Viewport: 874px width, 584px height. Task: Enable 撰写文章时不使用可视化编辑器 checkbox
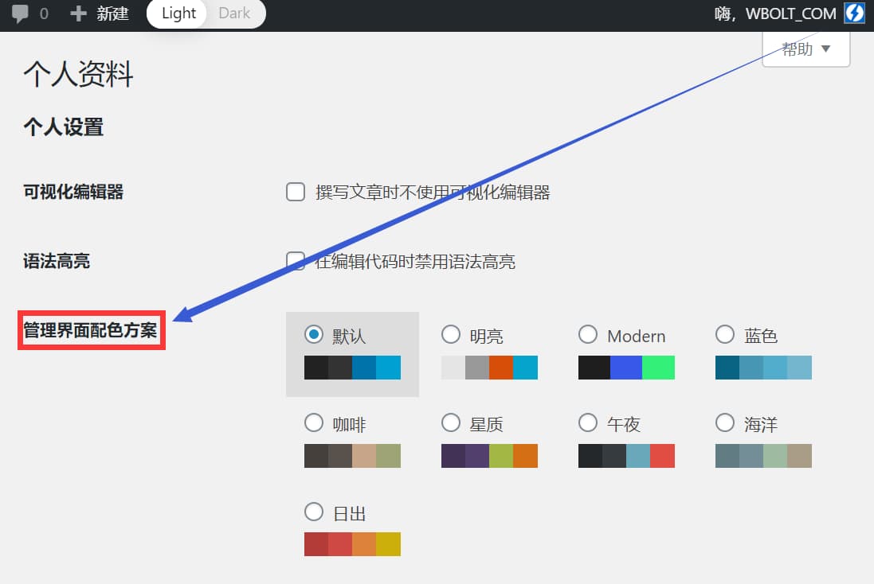tap(295, 191)
